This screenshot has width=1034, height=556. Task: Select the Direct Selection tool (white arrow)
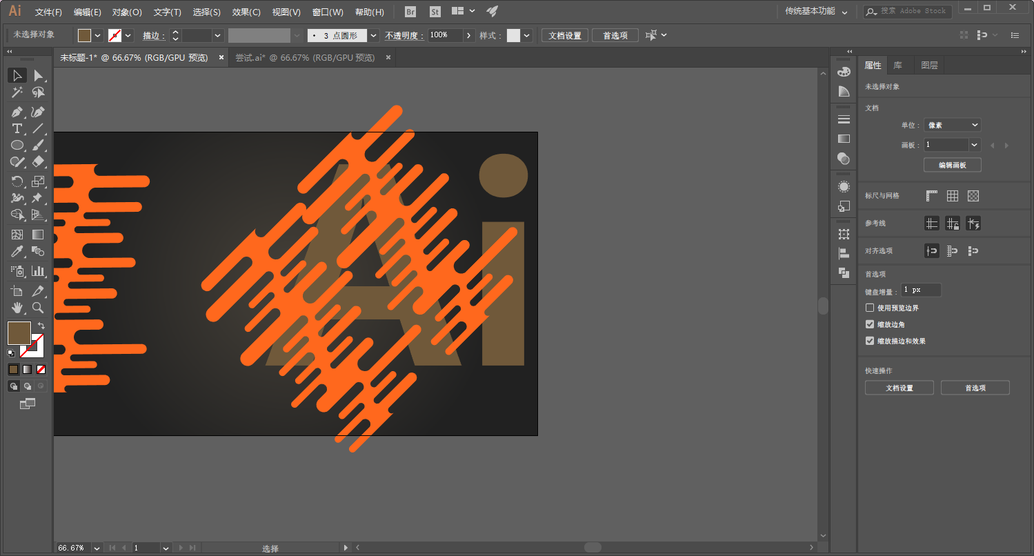38,75
